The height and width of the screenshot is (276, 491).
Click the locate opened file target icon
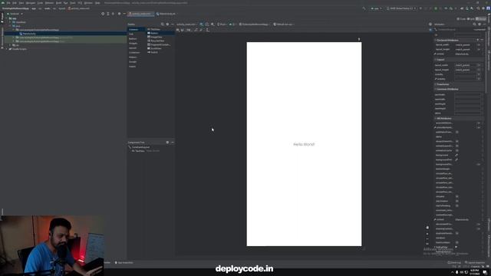(103, 14)
